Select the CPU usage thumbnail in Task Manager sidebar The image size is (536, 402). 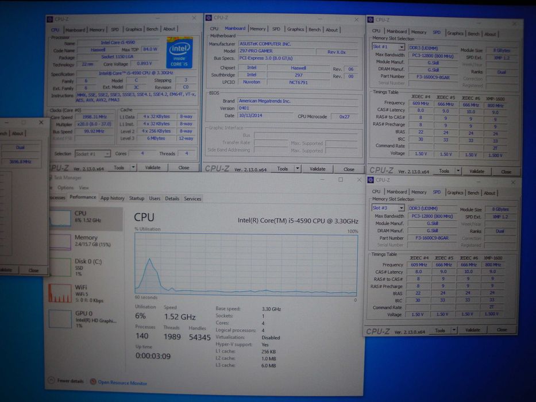tap(60, 218)
